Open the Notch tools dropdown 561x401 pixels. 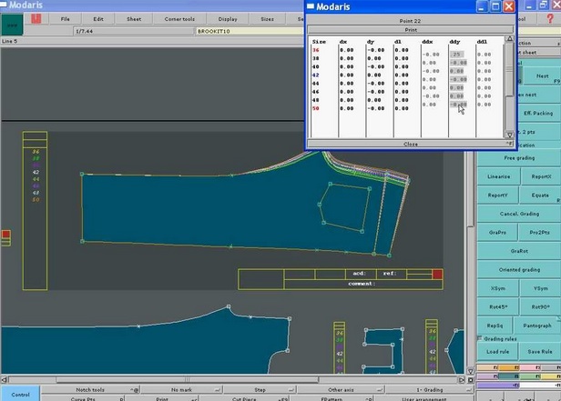(x=91, y=390)
